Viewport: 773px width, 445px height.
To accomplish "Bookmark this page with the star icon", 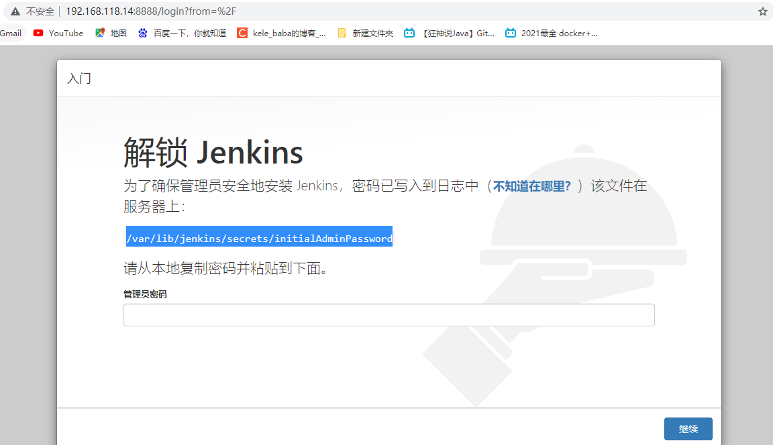I will [763, 11].
